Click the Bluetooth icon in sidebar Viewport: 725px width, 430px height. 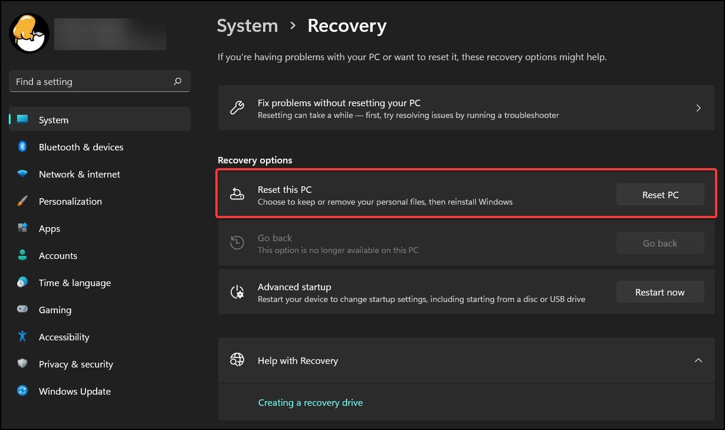(22, 147)
